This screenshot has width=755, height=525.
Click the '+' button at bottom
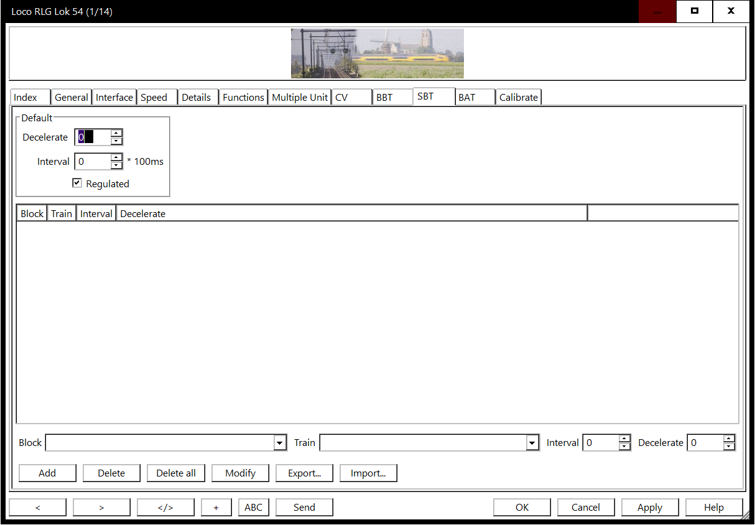click(216, 508)
